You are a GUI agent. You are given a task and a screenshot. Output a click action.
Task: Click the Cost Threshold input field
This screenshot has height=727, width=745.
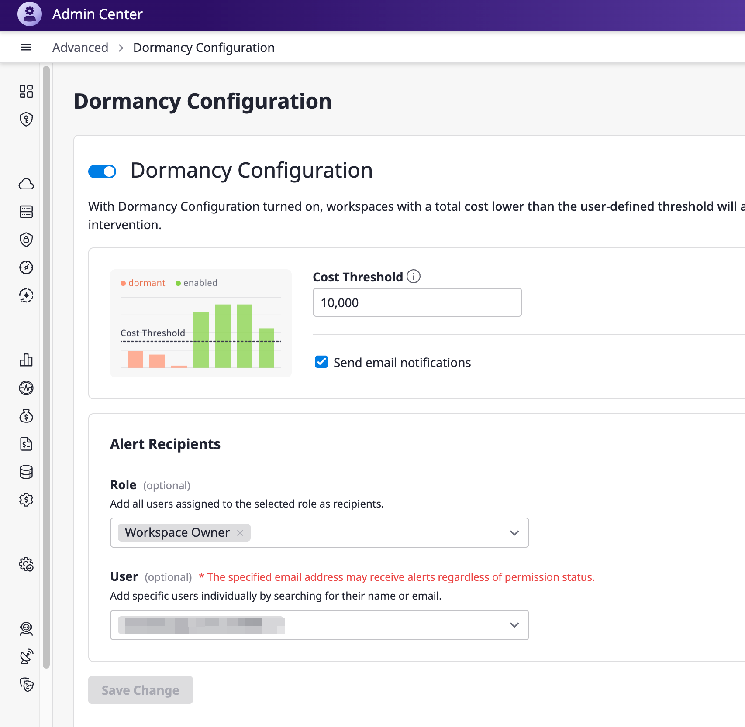tap(417, 302)
